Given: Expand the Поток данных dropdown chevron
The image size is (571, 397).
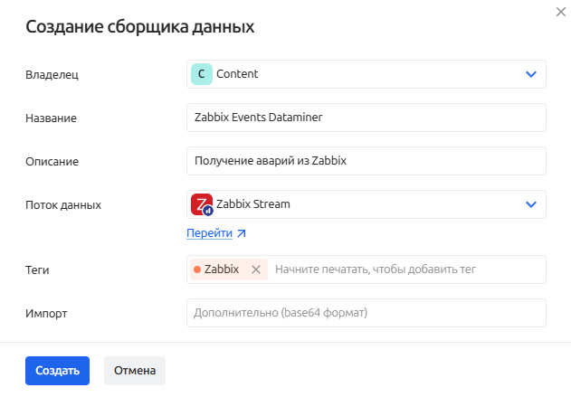Looking at the screenshot, I should tap(531, 204).
